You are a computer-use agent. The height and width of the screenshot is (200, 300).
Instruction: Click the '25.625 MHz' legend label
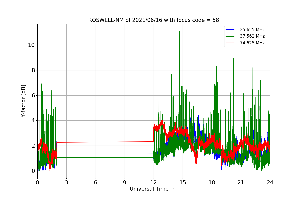pos(252,30)
